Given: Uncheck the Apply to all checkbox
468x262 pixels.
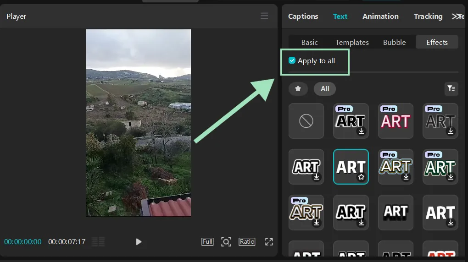Looking at the screenshot, I should (292, 60).
